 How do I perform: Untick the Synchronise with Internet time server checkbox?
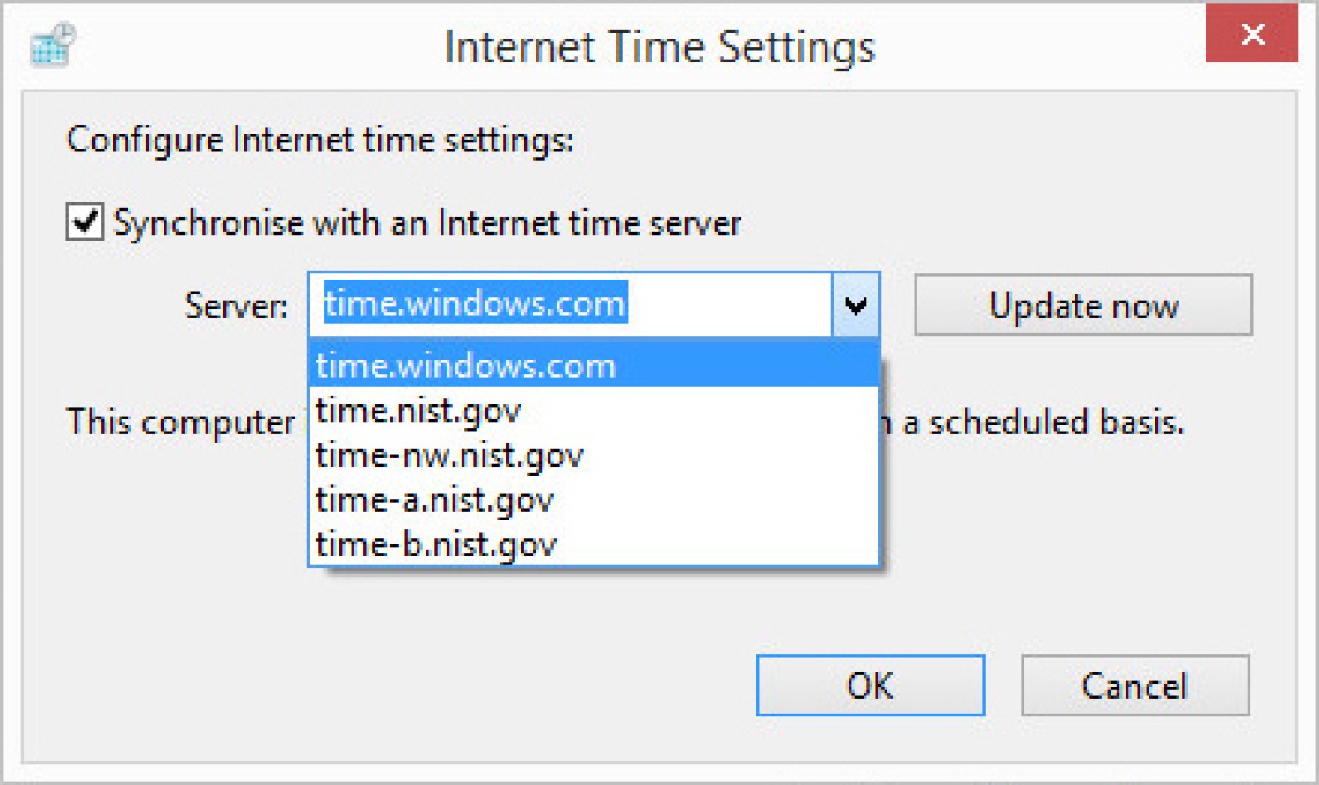coord(84,222)
